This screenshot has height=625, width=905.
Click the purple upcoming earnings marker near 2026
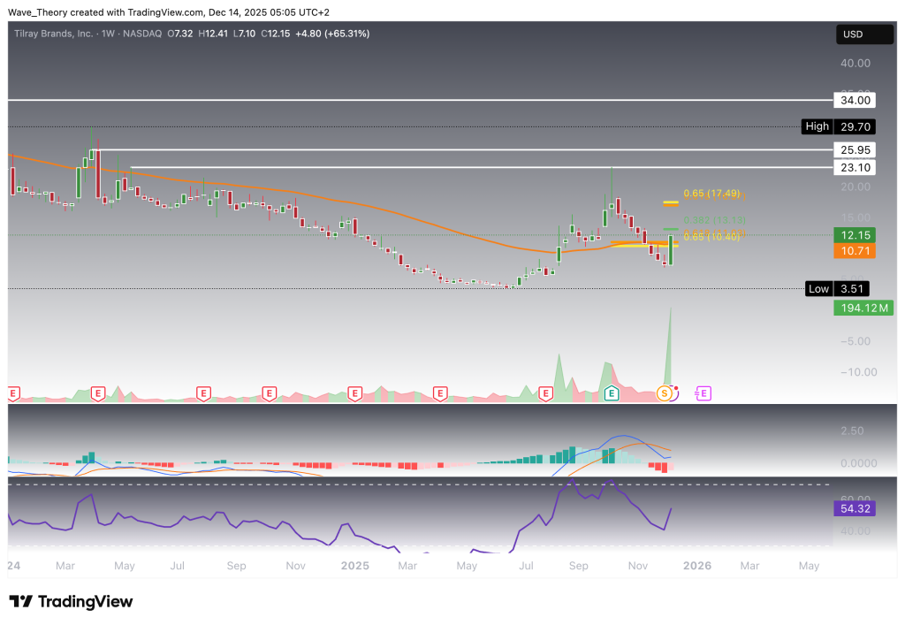[704, 393]
